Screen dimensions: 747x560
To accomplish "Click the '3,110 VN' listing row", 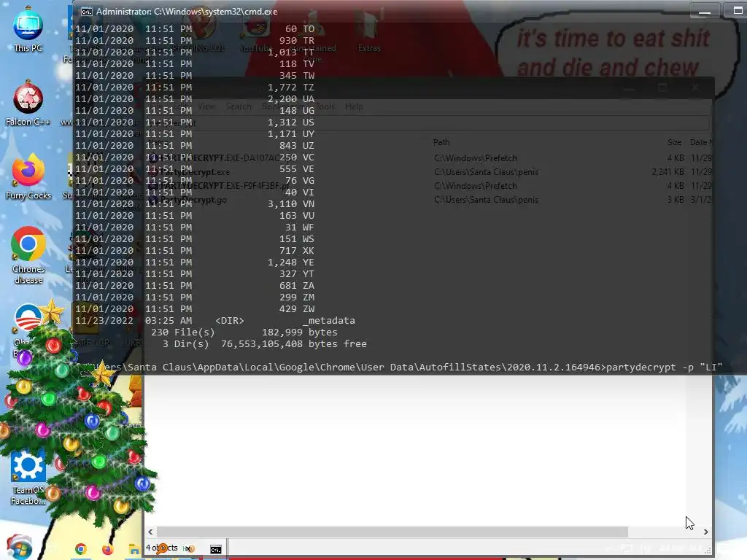I will coord(195,204).
